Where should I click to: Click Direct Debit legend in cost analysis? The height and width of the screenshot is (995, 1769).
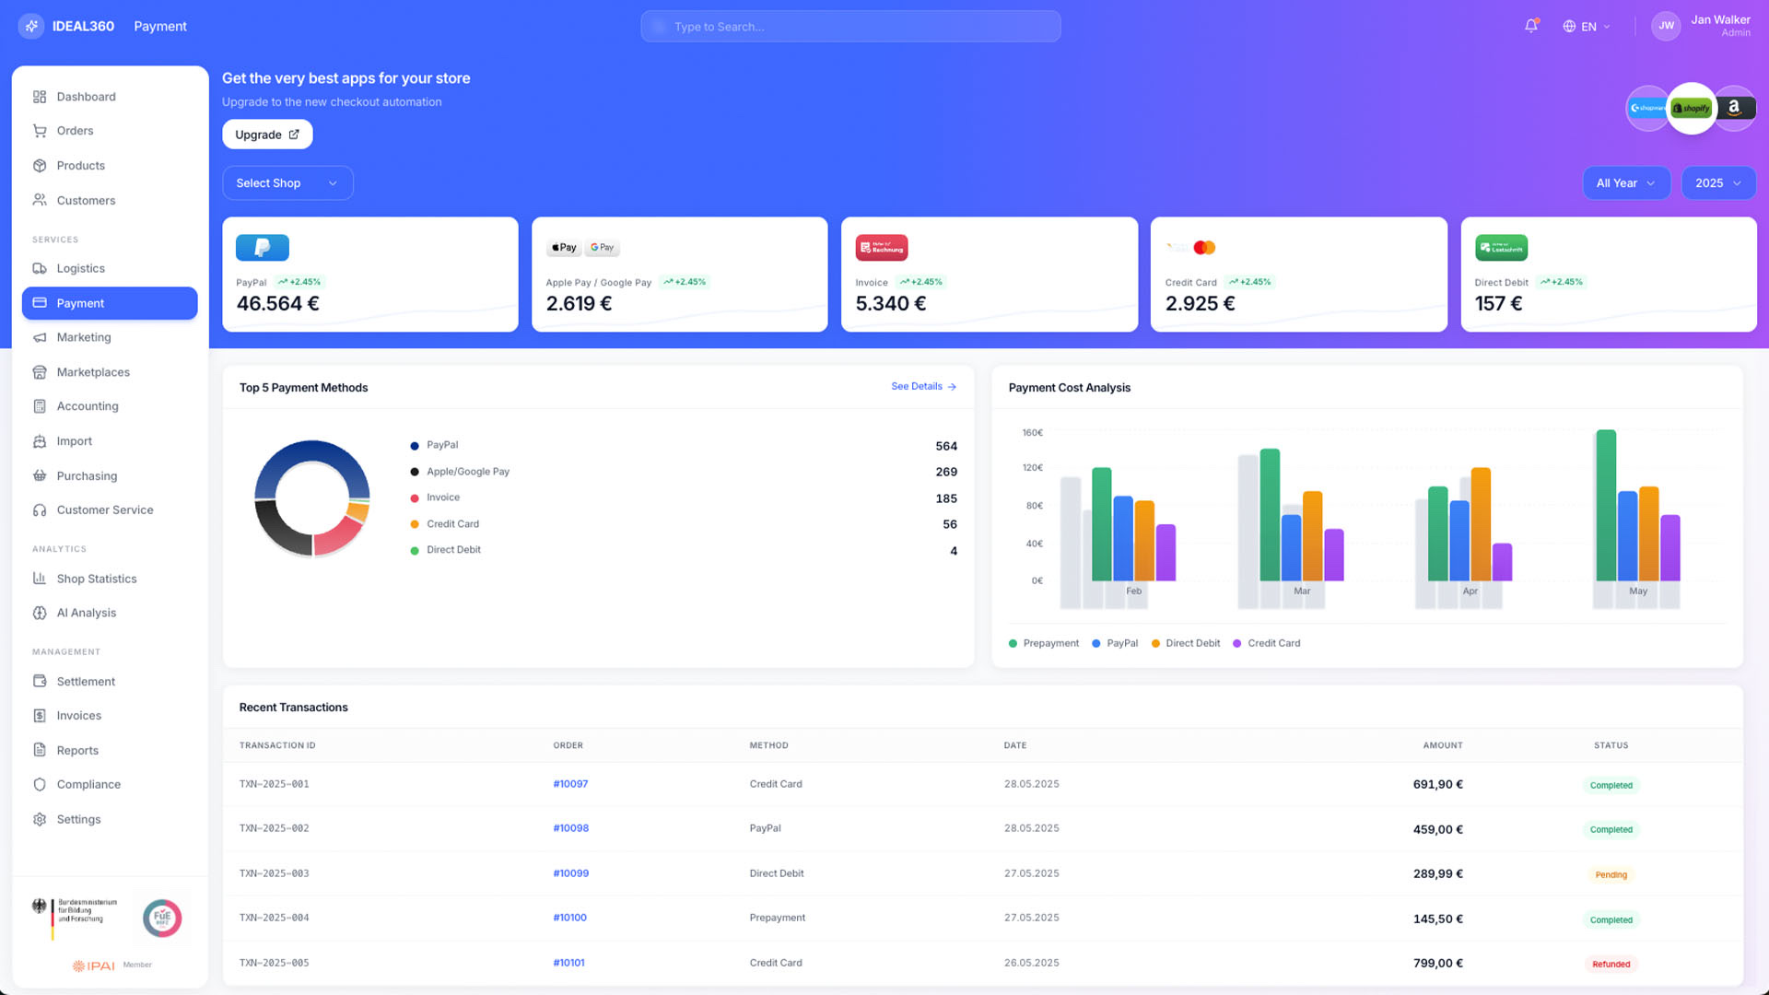(1185, 644)
